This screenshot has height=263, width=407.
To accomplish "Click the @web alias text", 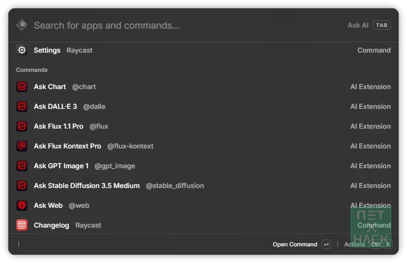I will point(79,206).
